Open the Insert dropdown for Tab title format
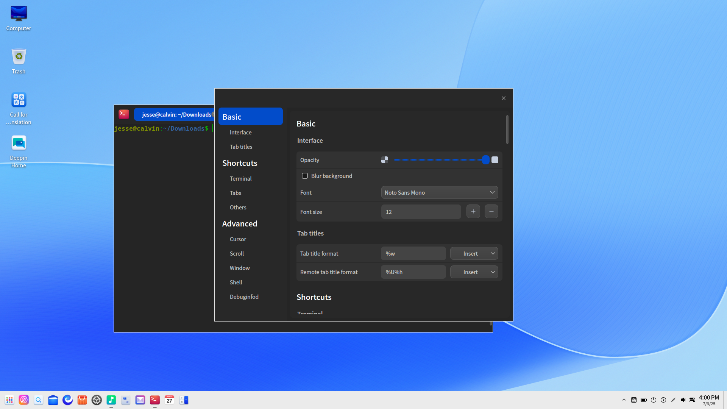The width and height of the screenshot is (727, 409). pyautogui.click(x=474, y=253)
